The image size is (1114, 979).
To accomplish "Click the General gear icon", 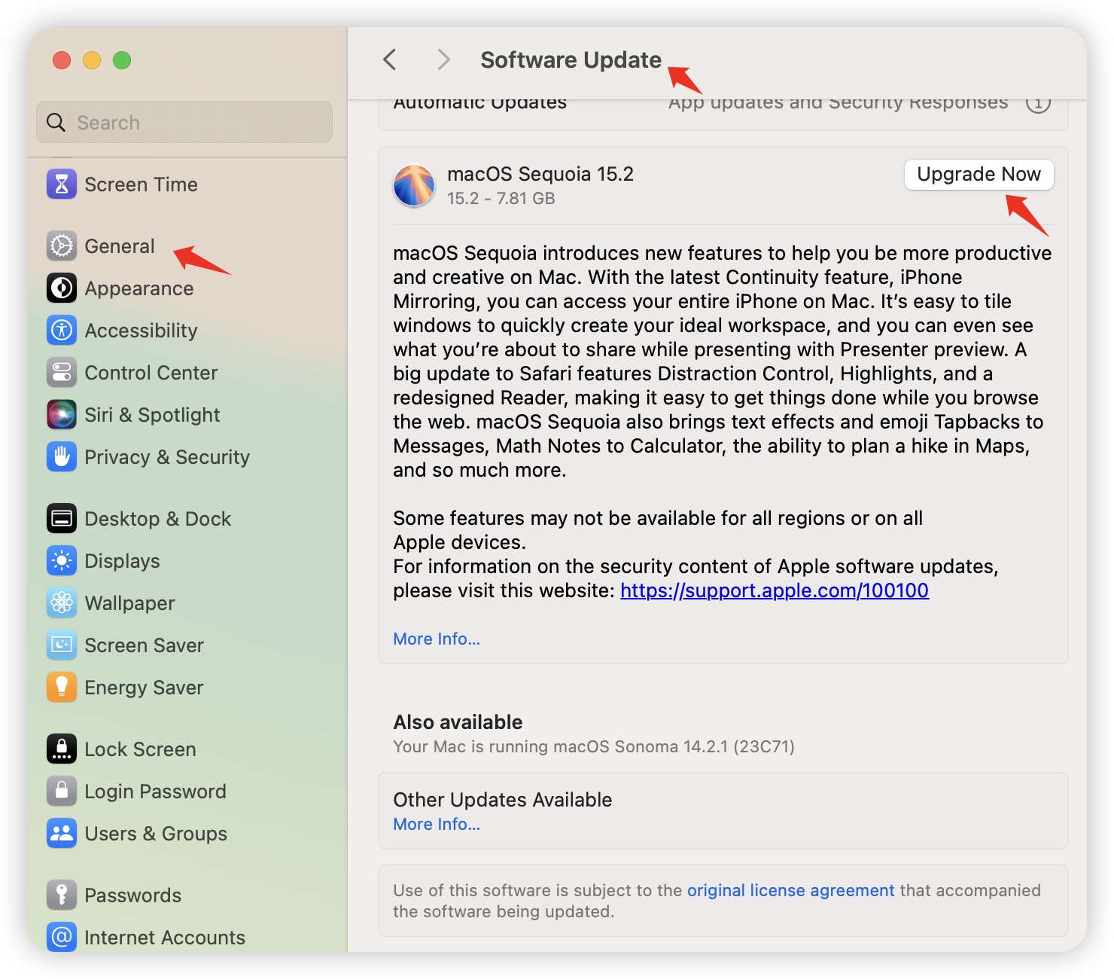I will (x=62, y=246).
